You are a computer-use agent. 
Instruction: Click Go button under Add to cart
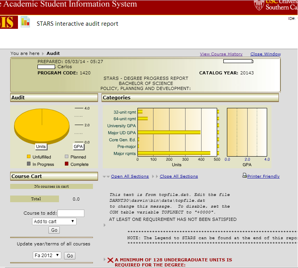(x=54, y=230)
